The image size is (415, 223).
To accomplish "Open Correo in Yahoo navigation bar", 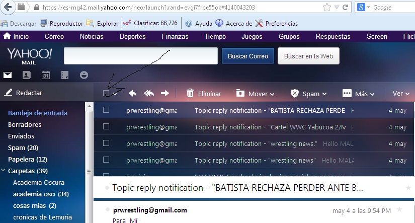I will click(54, 37).
